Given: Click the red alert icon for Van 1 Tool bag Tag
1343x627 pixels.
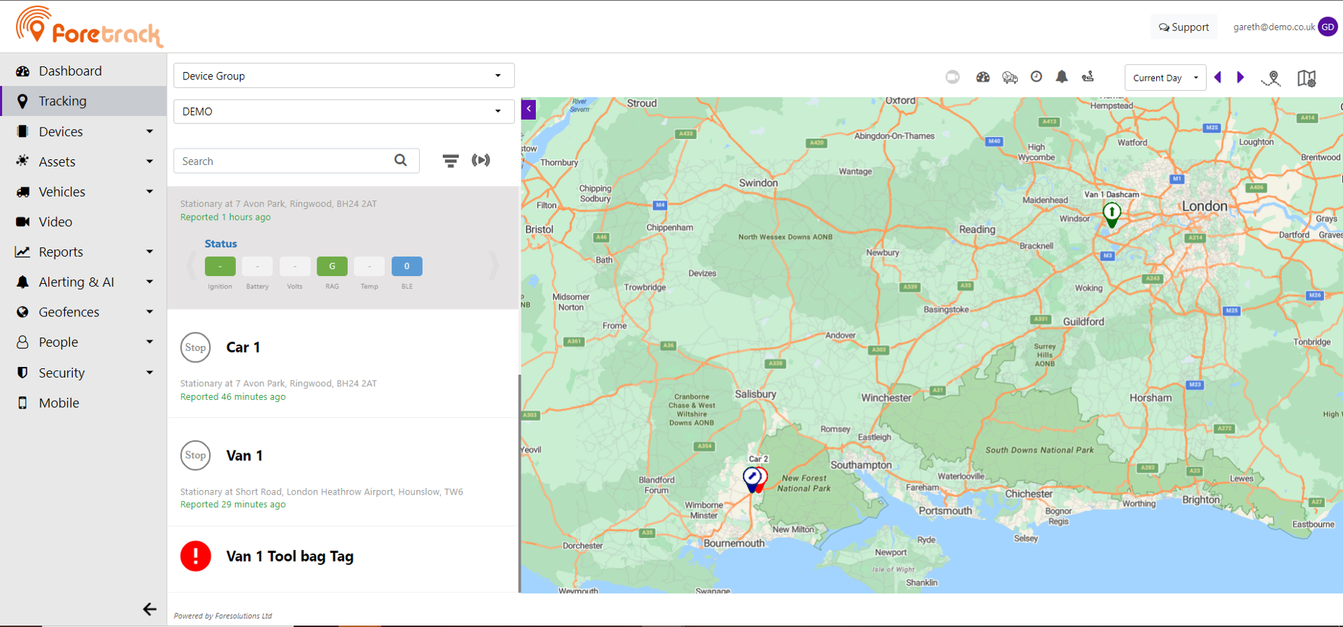Looking at the screenshot, I should click(x=195, y=556).
